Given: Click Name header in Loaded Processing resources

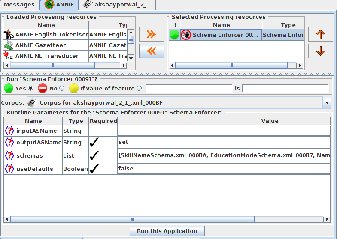Looking at the screenshot, I should pyautogui.click(x=46, y=25).
